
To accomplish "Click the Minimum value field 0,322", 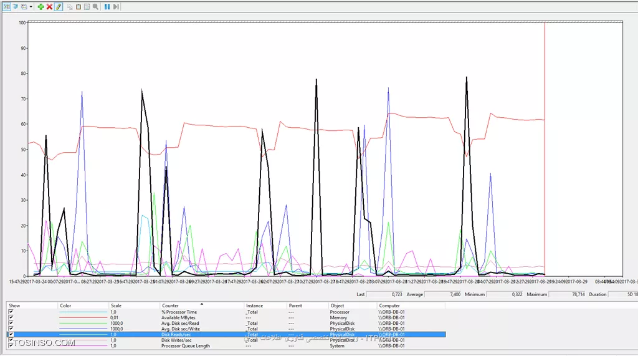I will [x=505, y=294].
